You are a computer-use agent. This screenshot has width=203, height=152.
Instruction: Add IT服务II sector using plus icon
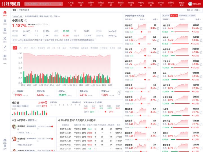click(201, 64)
